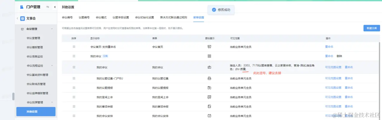
Task: Click the drag handle for 会议首页-支持重命名 row
Action: pyautogui.click(x=74, y=47)
